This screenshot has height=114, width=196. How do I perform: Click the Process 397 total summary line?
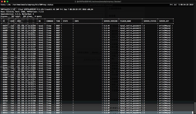21,16
